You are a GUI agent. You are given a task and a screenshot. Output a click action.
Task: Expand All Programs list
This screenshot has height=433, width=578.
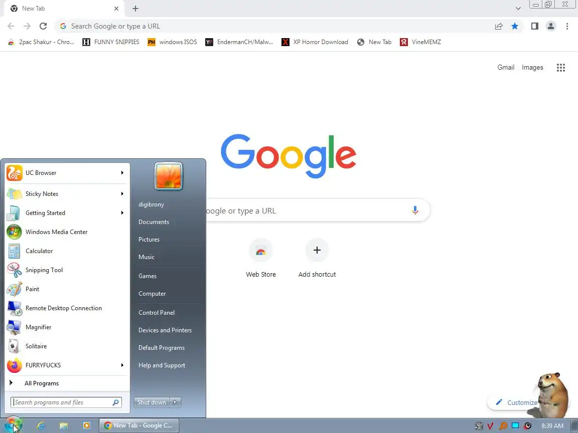point(67,383)
